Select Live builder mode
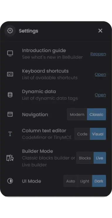 [100, 158]
